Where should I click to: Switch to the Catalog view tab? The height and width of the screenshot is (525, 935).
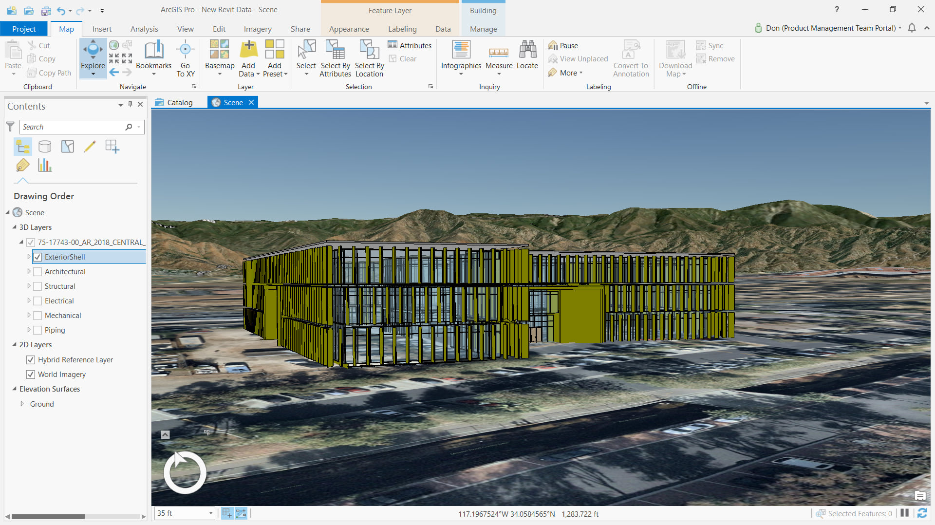[x=174, y=102]
